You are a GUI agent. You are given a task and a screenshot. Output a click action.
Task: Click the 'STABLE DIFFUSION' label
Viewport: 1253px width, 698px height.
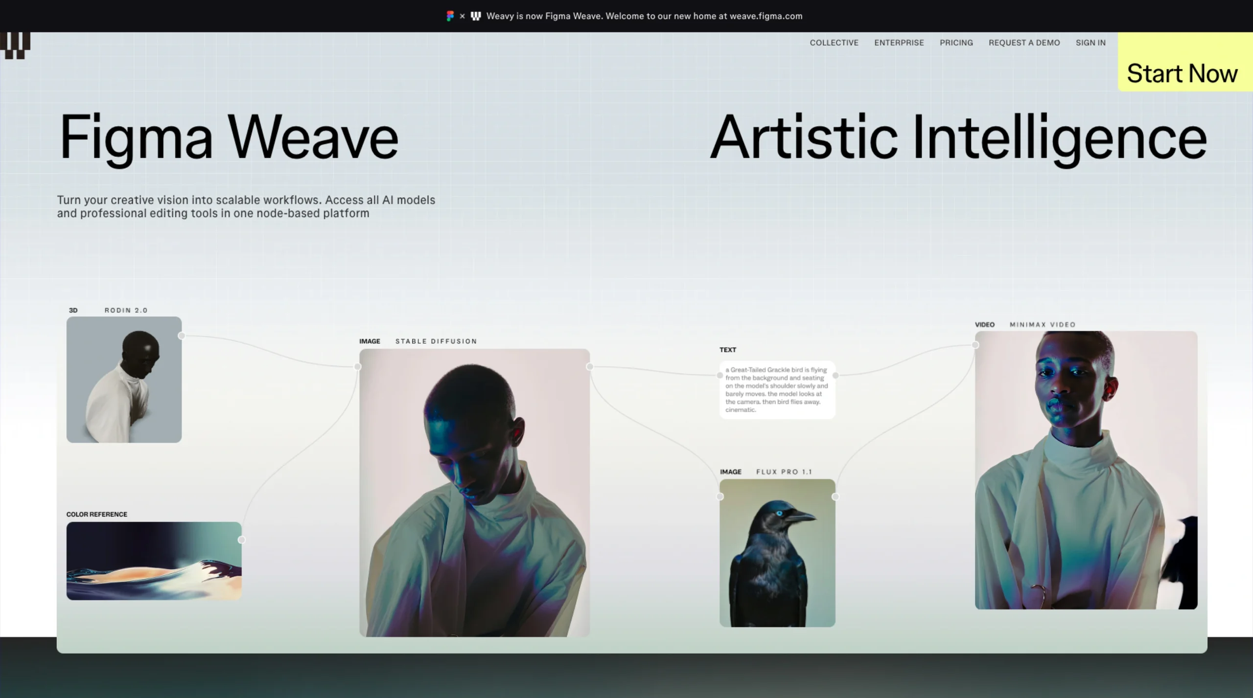(436, 341)
